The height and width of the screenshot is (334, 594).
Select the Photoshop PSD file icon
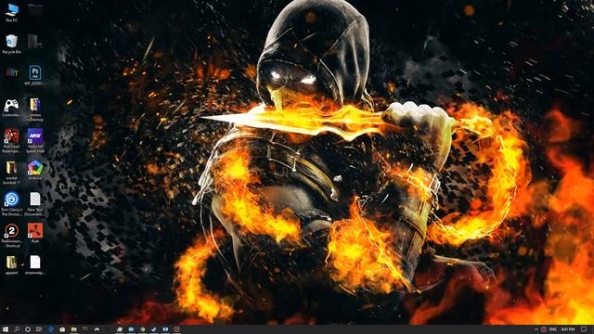(x=35, y=75)
